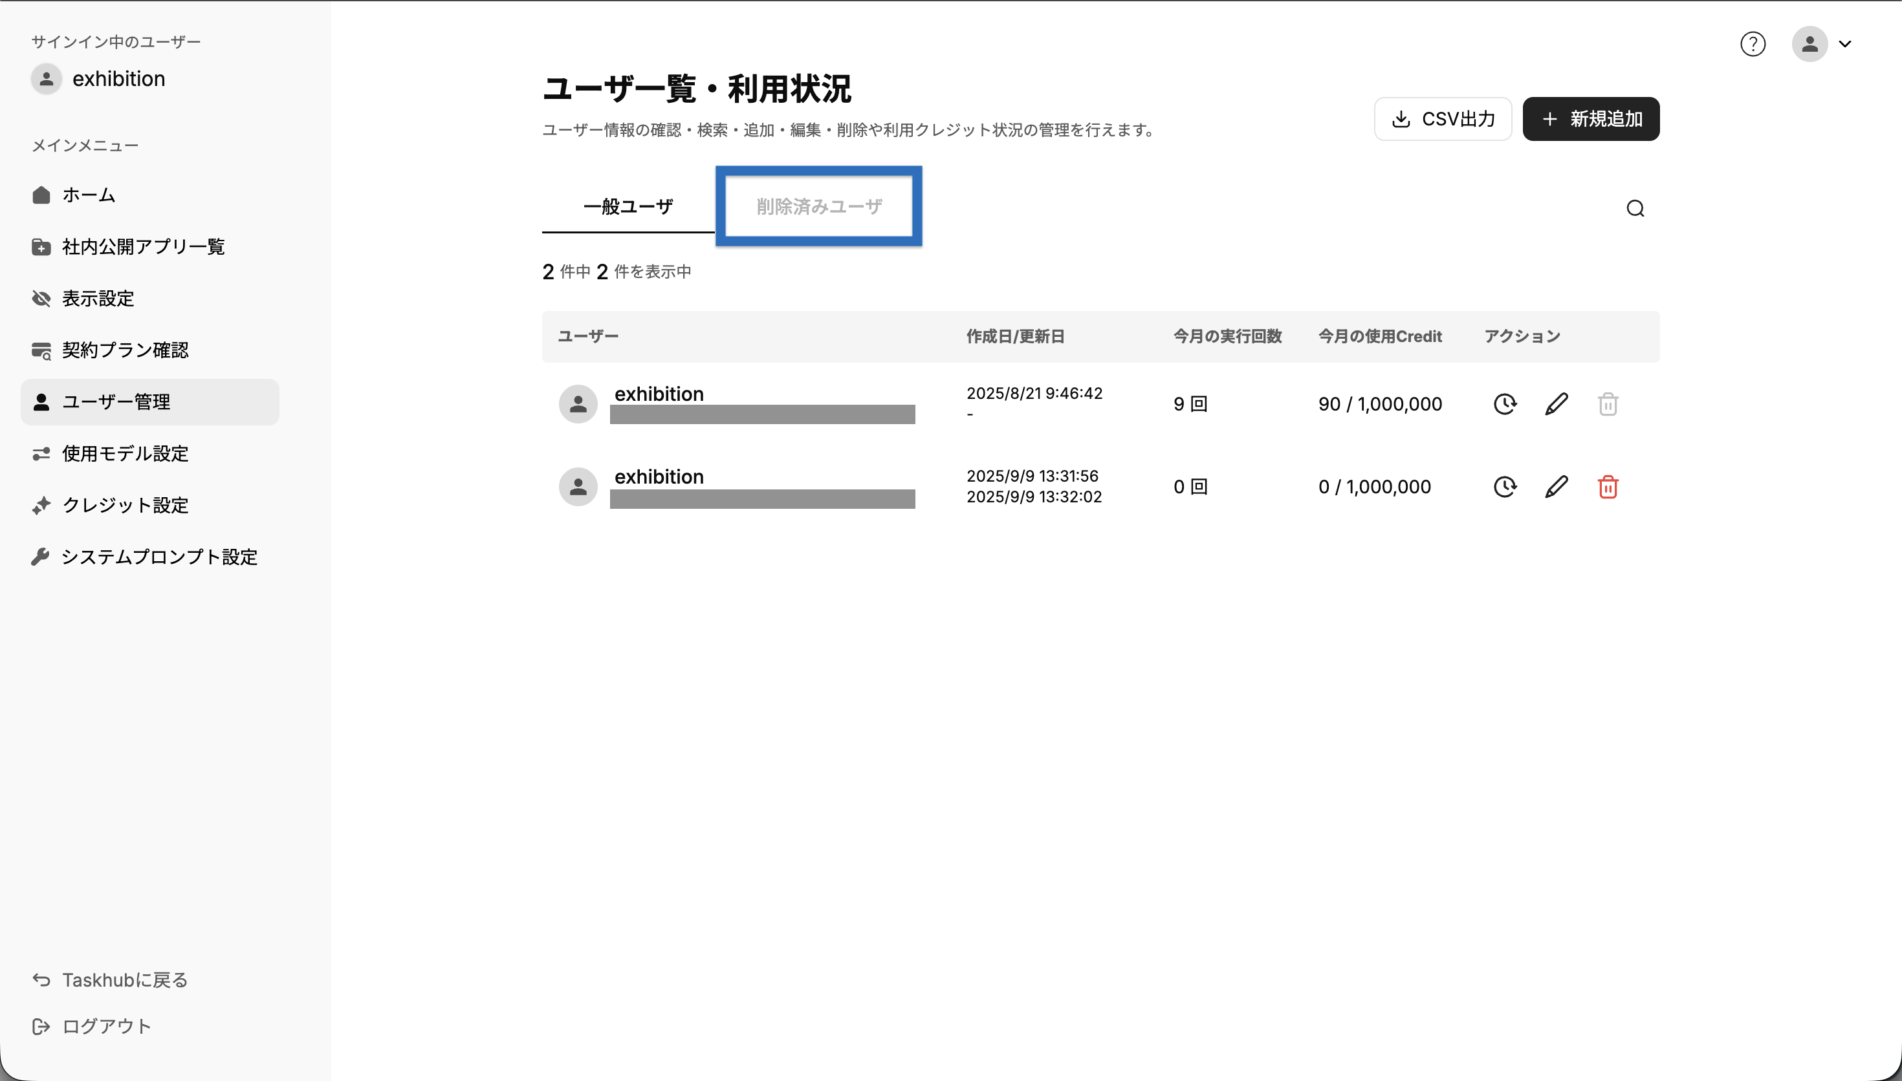Image resolution: width=1902 pixels, height=1081 pixels.
Task: Open usage history for second exhibition user
Action: [x=1505, y=487]
